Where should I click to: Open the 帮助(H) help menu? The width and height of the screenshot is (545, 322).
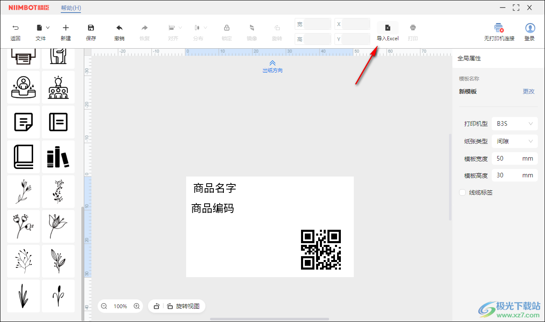click(71, 8)
